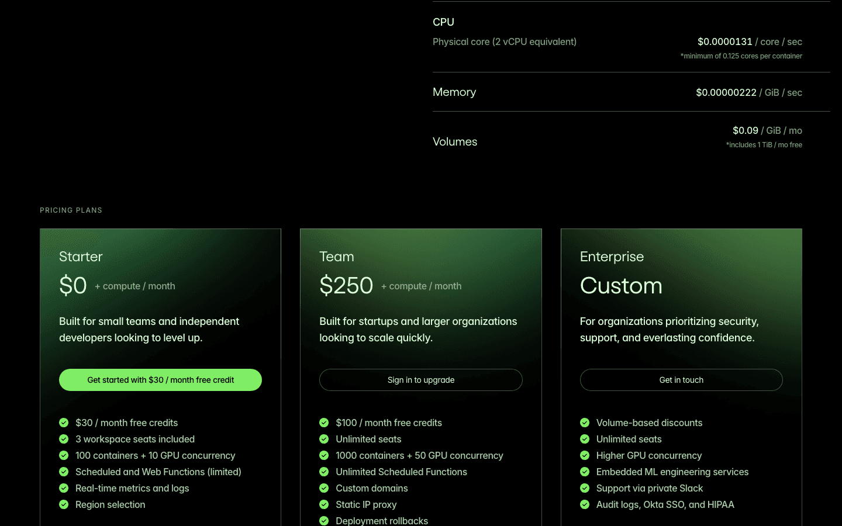Click checkmark icon beside Custom domains

click(324, 488)
